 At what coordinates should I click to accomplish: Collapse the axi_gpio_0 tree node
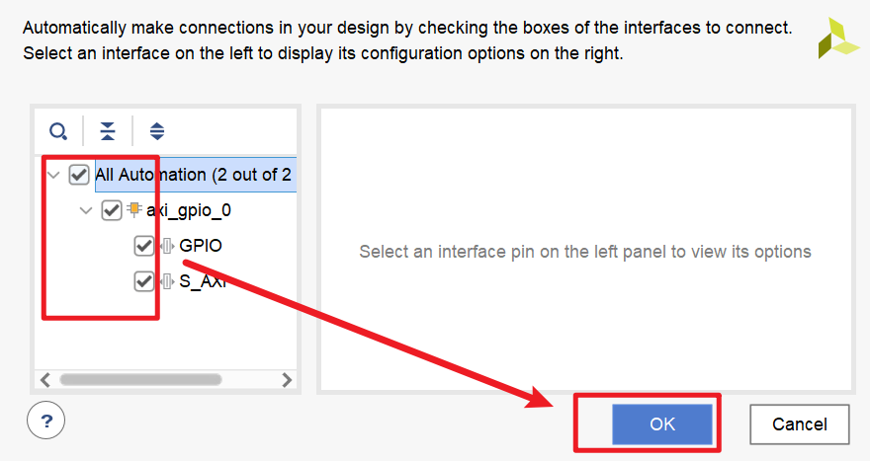click(86, 210)
